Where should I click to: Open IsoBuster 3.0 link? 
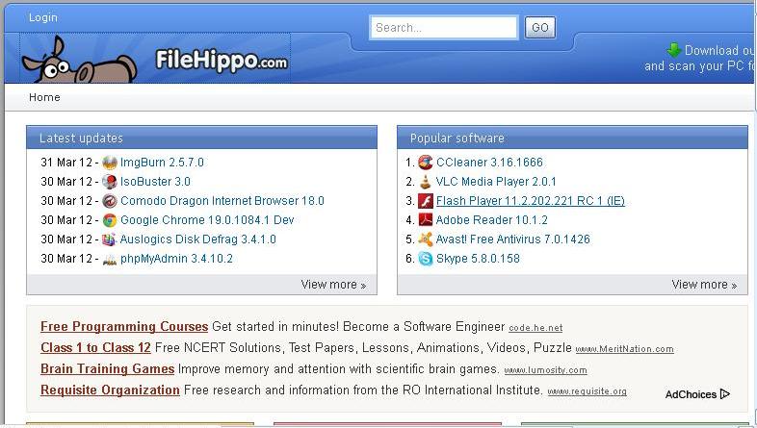155,182
